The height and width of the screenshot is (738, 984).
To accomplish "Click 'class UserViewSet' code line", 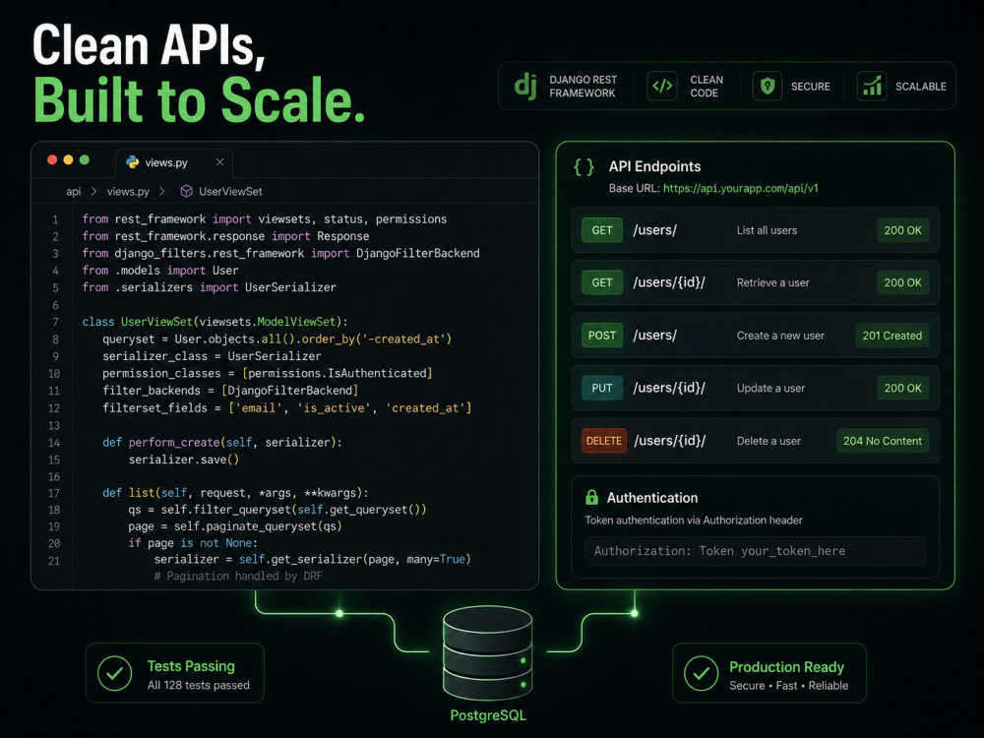I will coord(215,322).
